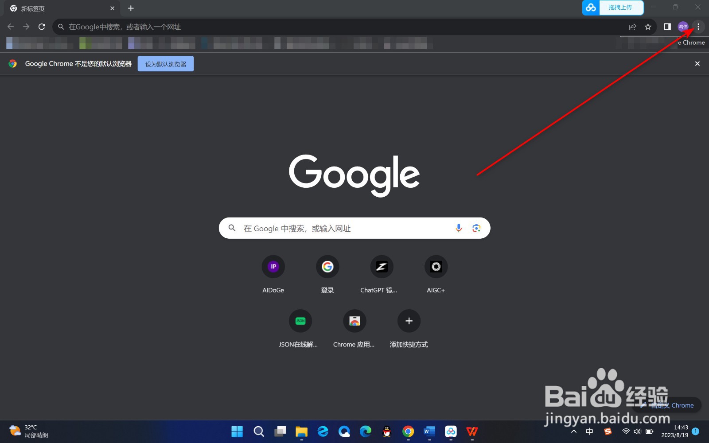The width and height of the screenshot is (709, 443).
Task: Dismiss the default browser infobar
Action: [697, 64]
